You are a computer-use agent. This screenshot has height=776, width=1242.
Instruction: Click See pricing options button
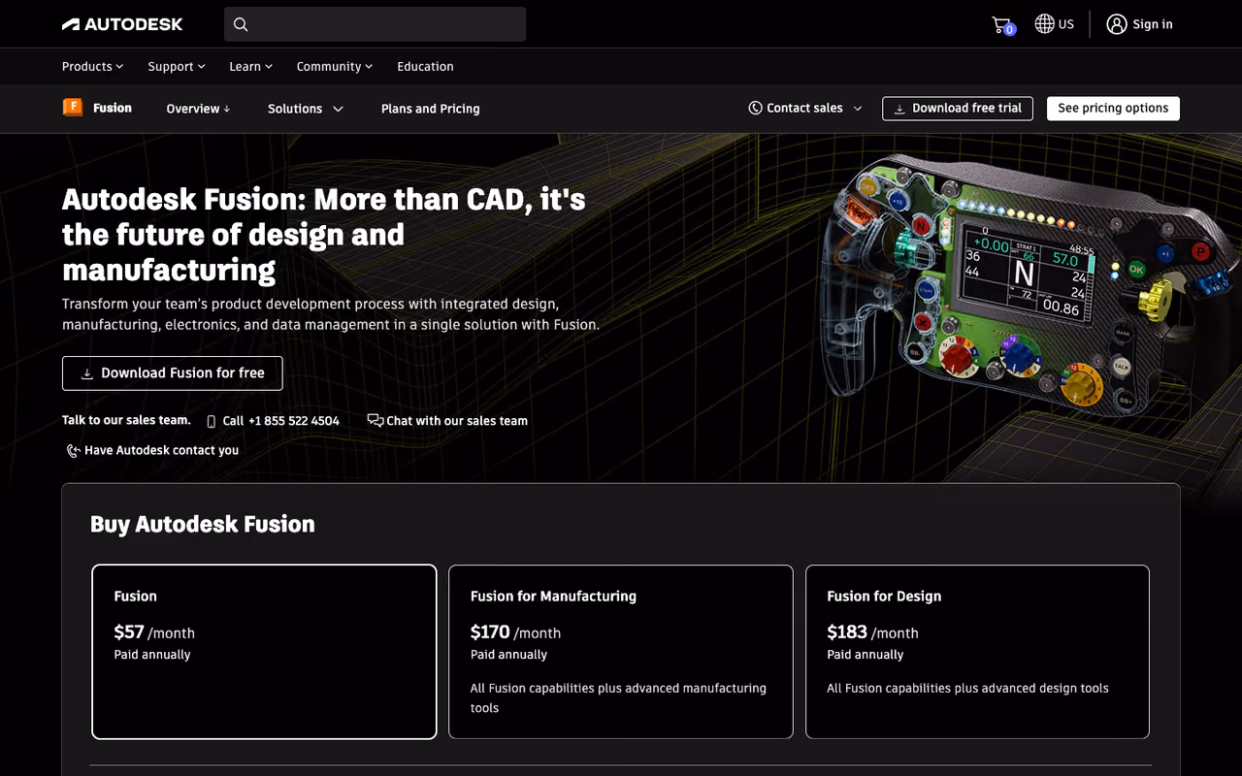pyautogui.click(x=1113, y=109)
